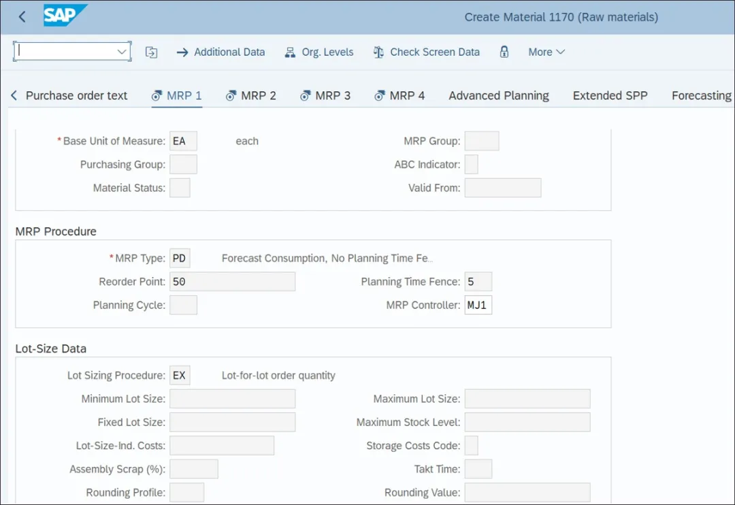Open Org. Levels
735x505 pixels.
(x=319, y=52)
